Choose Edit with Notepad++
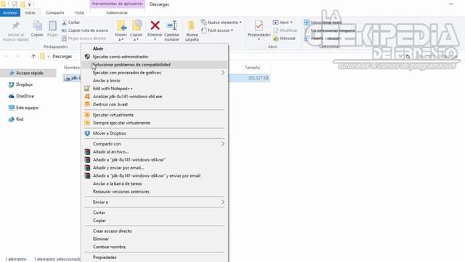Screen dimensions: 465x262 (x=155, y=89)
